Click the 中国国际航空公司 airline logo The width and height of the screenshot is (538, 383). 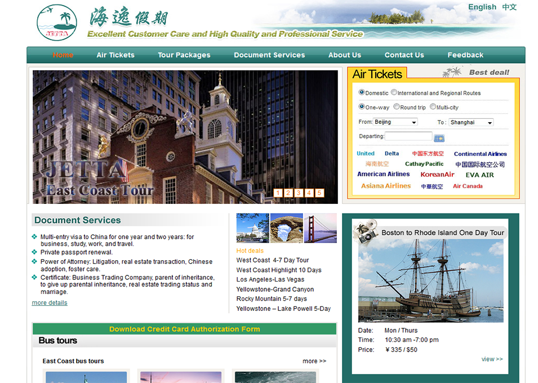point(479,164)
